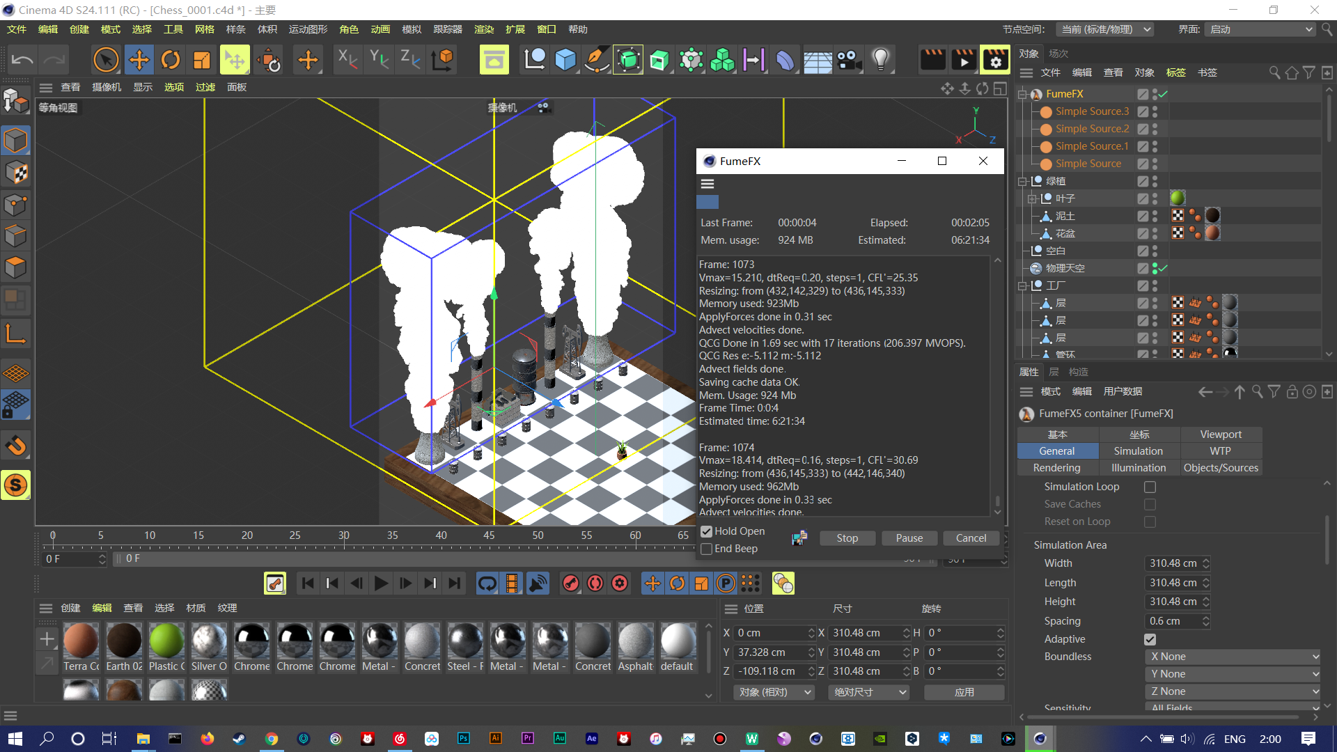Toggle visibility dots of Simple Source.3
The image size is (1337, 752).
1155,111
